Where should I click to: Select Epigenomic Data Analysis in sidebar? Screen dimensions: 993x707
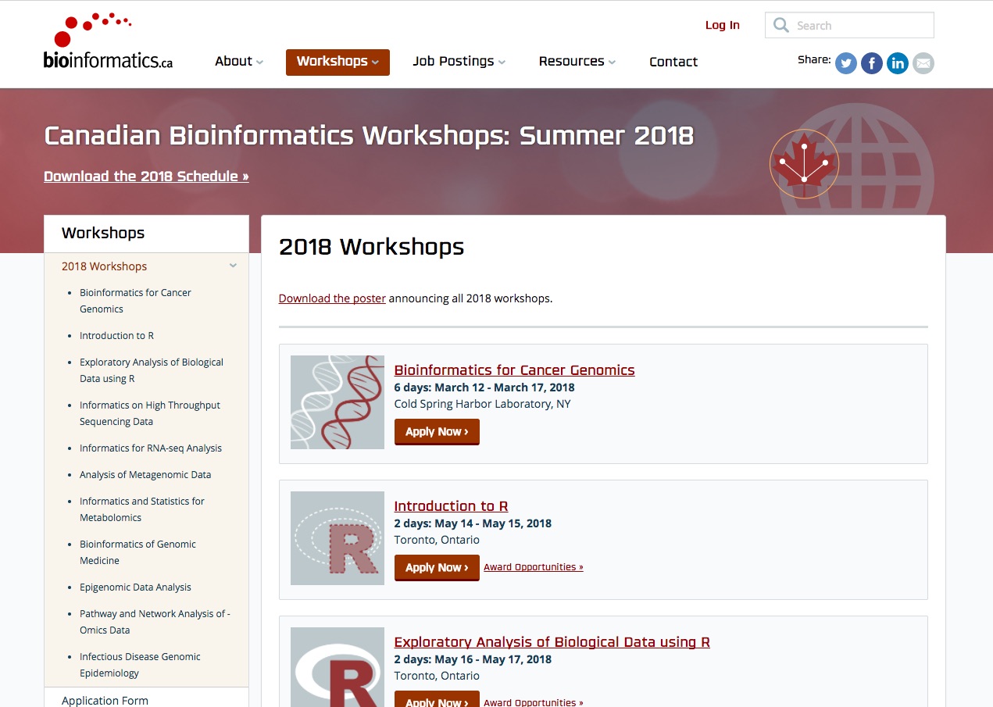135,587
